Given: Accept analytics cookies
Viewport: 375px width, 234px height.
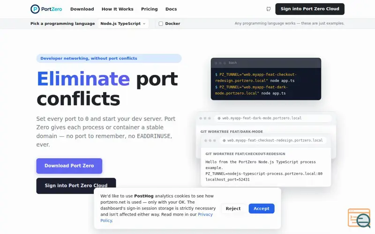Looking at the screenshot, I should pyautogui.click(x=262, y=208).
